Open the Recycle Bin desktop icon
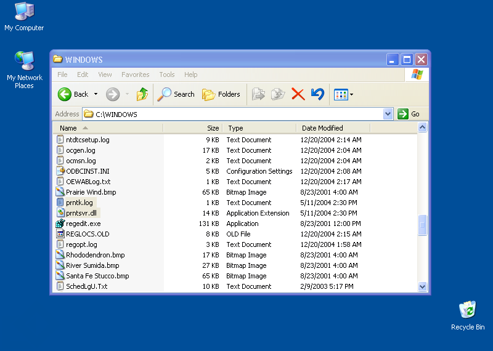This screenshot has height=351, width=493. pyautogui.click(x=468, y=310)
